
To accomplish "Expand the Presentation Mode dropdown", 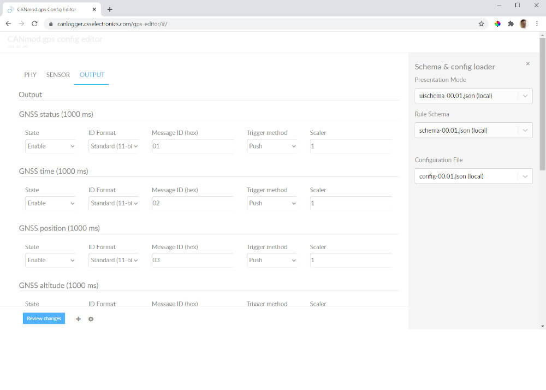I will click(473, 96).
